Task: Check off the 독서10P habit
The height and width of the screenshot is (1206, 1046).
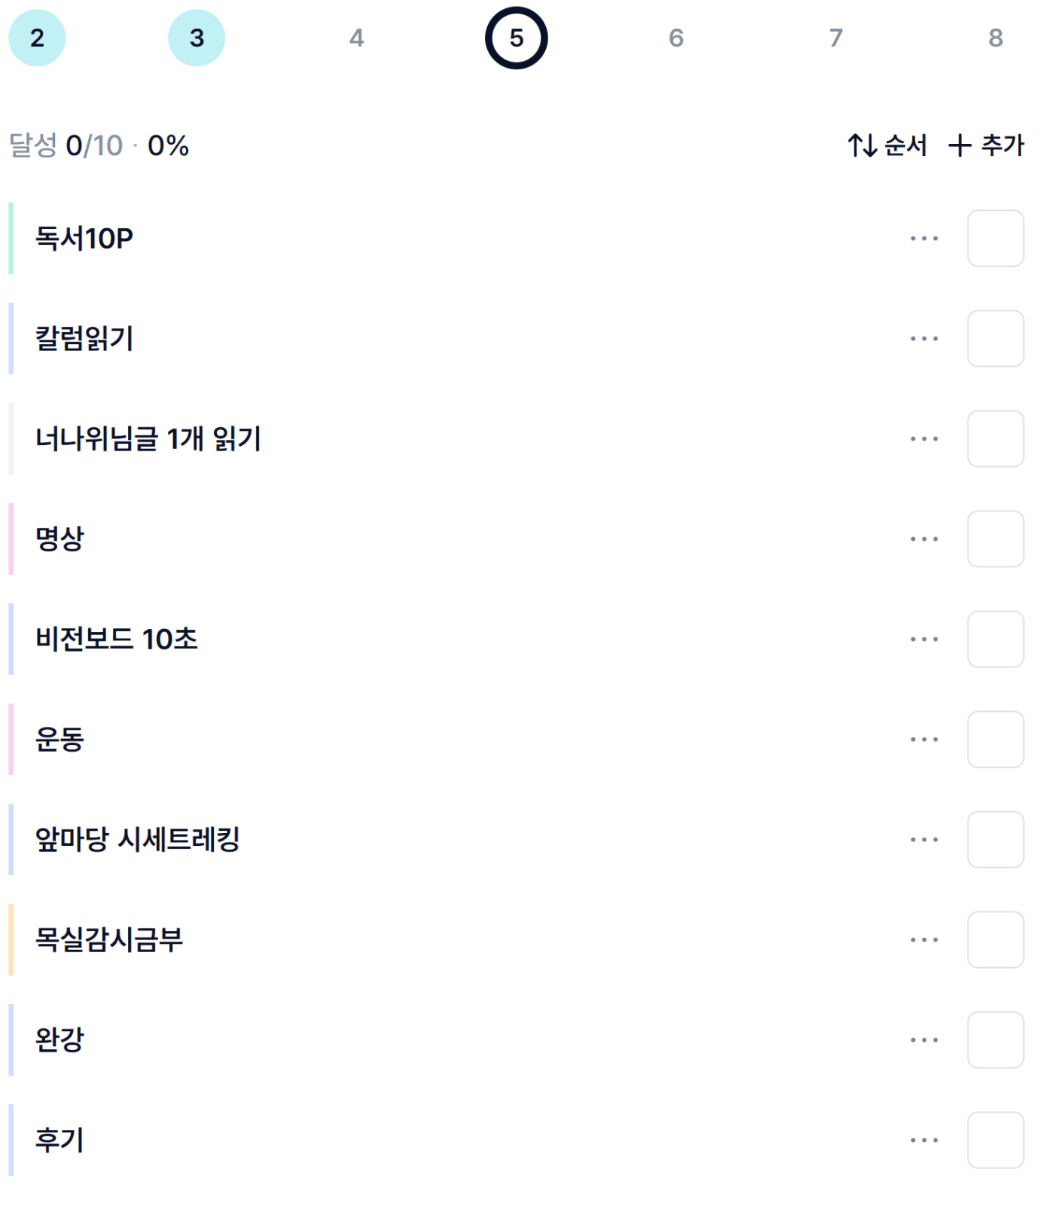Action: point(995,239)
